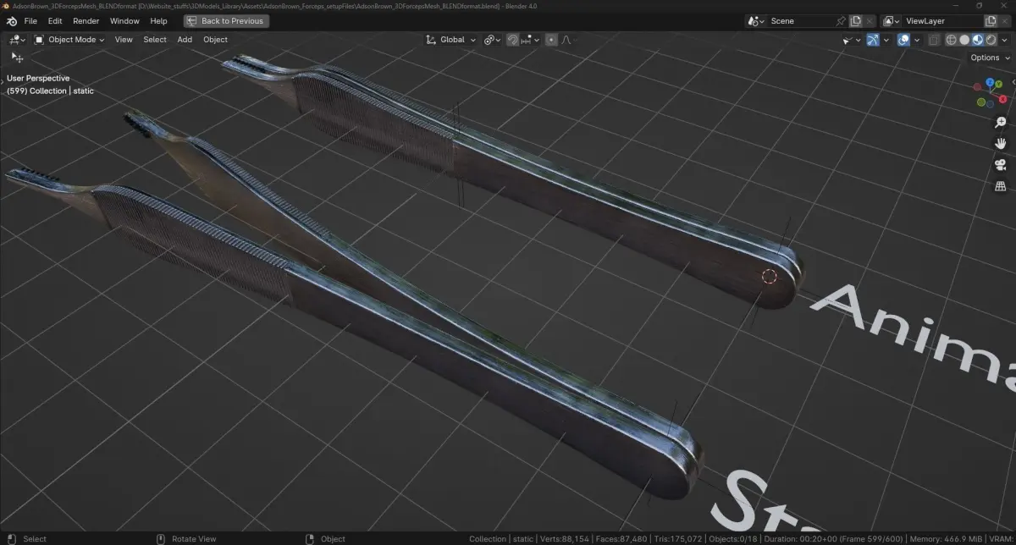The width and height of the screenshot is (1016, 545).
Task: Toggle camera view icon
Action: [x=1000, y=164]
